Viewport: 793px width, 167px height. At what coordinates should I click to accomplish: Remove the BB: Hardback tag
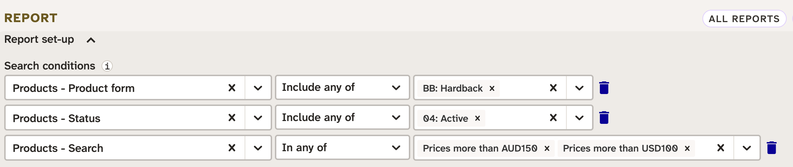pyautogui.click(x=492, y=88)
